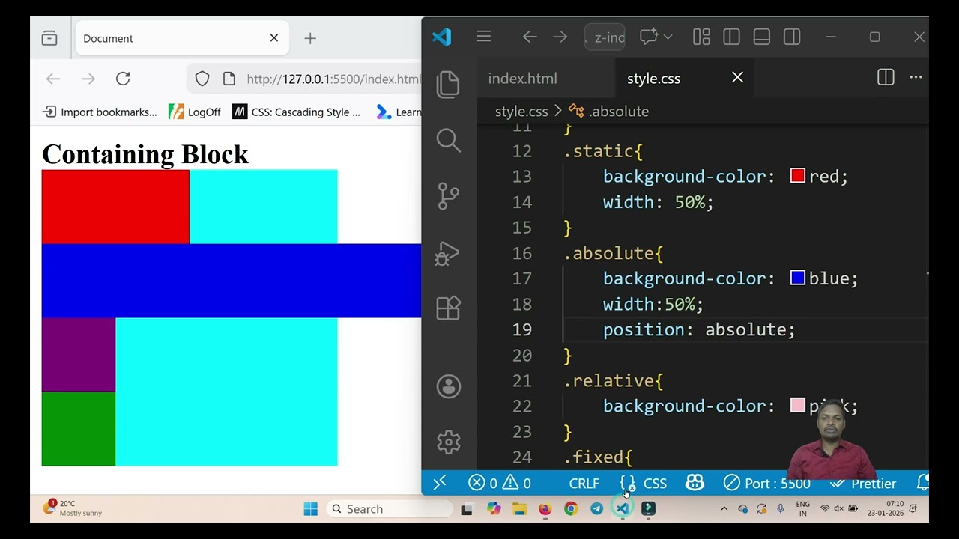The image size is (959, 539).
Task: Open editor More Actions menu
Action: coord(916,77)
